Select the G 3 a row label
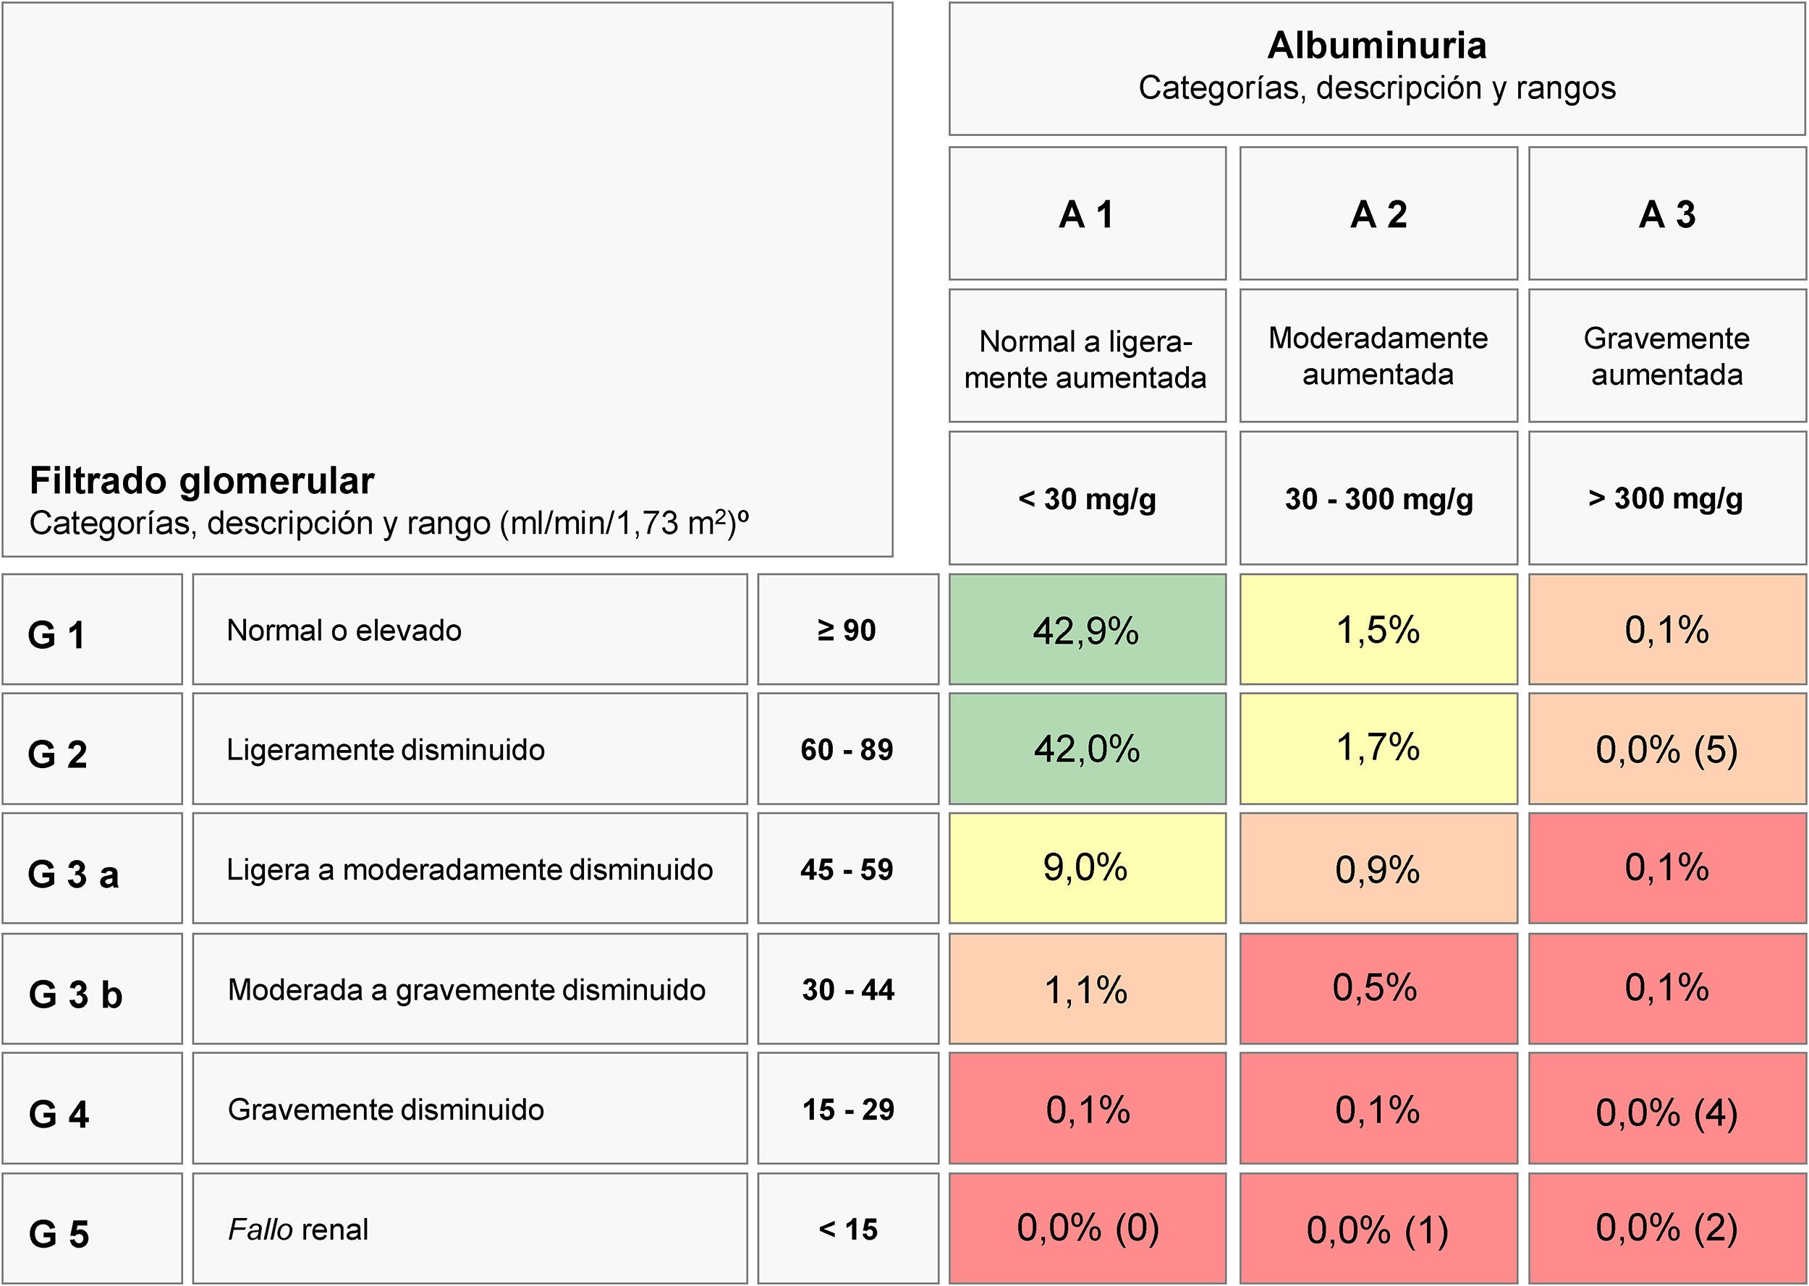1809x1286 pixels. (92, 869)
